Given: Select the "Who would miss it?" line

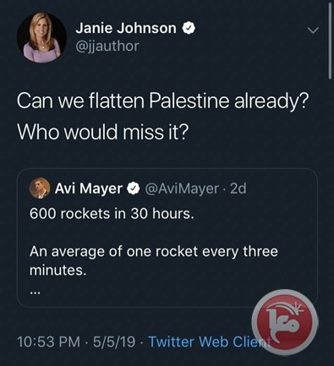Looking at the screenshot, I should (101, 132).
